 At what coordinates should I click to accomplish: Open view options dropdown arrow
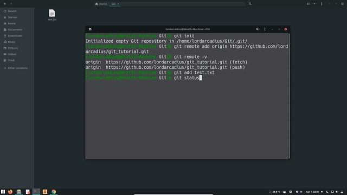[314, 4]
